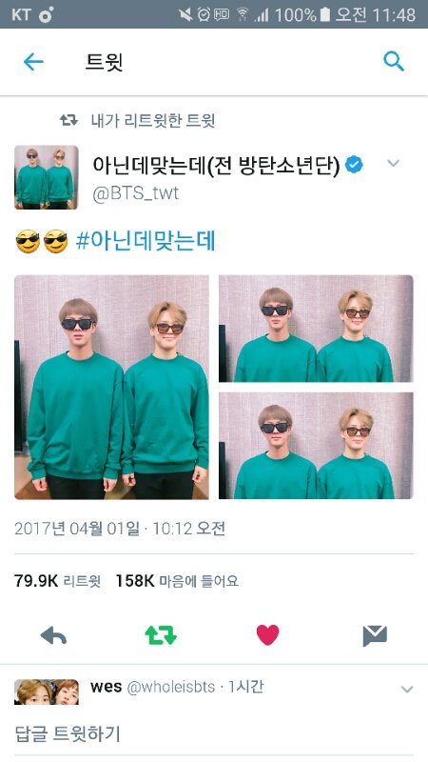Expand the tweet options chevron

[393, 163]
